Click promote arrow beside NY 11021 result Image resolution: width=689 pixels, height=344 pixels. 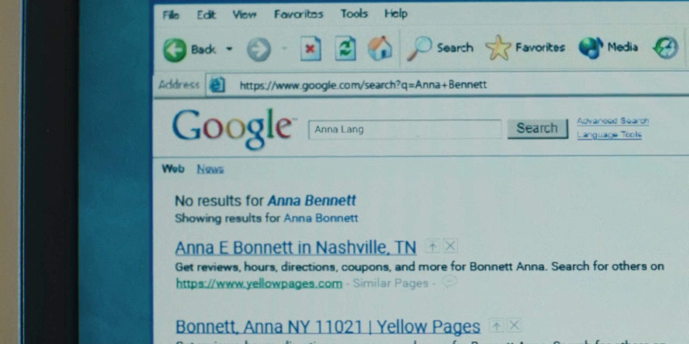497,326
